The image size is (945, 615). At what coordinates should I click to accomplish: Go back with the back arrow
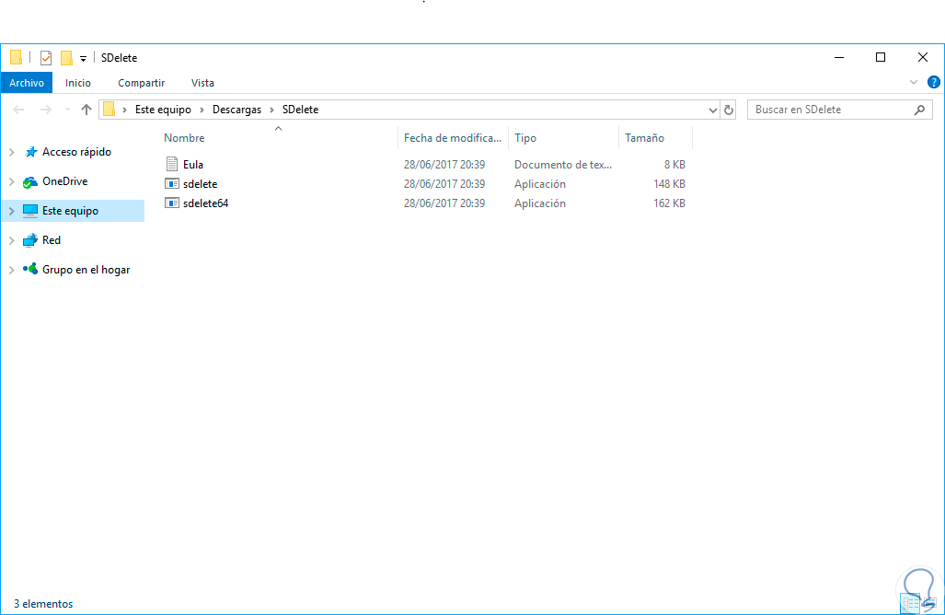coord(18,110)
